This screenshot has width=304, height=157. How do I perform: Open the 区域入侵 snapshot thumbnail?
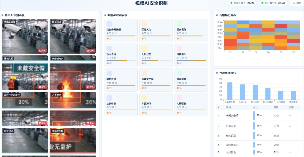(25, 73)
